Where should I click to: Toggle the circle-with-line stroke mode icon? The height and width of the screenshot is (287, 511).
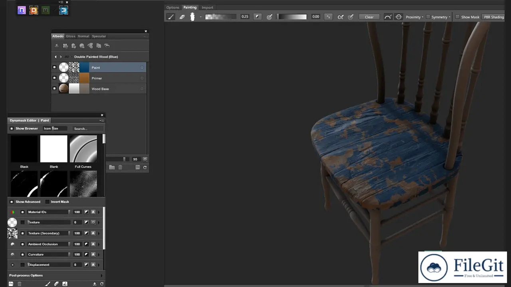(x=398, y=17)
